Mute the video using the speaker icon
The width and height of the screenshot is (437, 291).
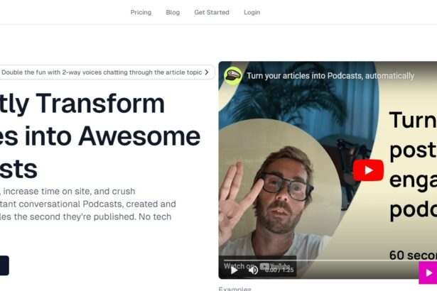253,270
